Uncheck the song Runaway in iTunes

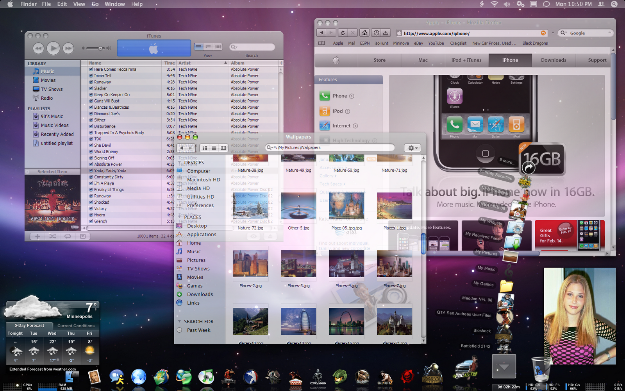(91, 82)
